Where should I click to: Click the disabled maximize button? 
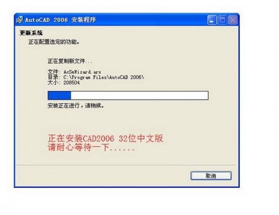click(x=222, y=20)
